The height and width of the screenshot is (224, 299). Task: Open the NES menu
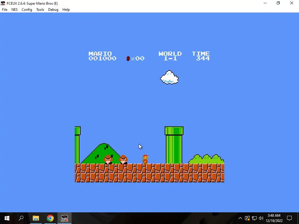click(x=15, y=10)
